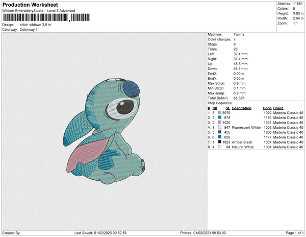
Task: Click the 'EndX:' label
Action: coord(212,74)
